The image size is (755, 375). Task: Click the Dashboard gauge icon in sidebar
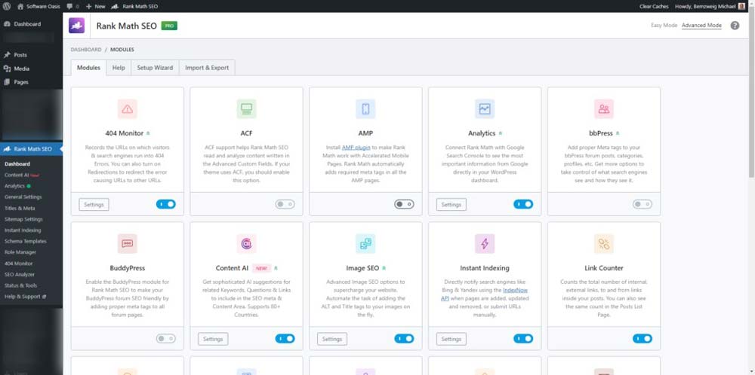[x=7, y=24]
